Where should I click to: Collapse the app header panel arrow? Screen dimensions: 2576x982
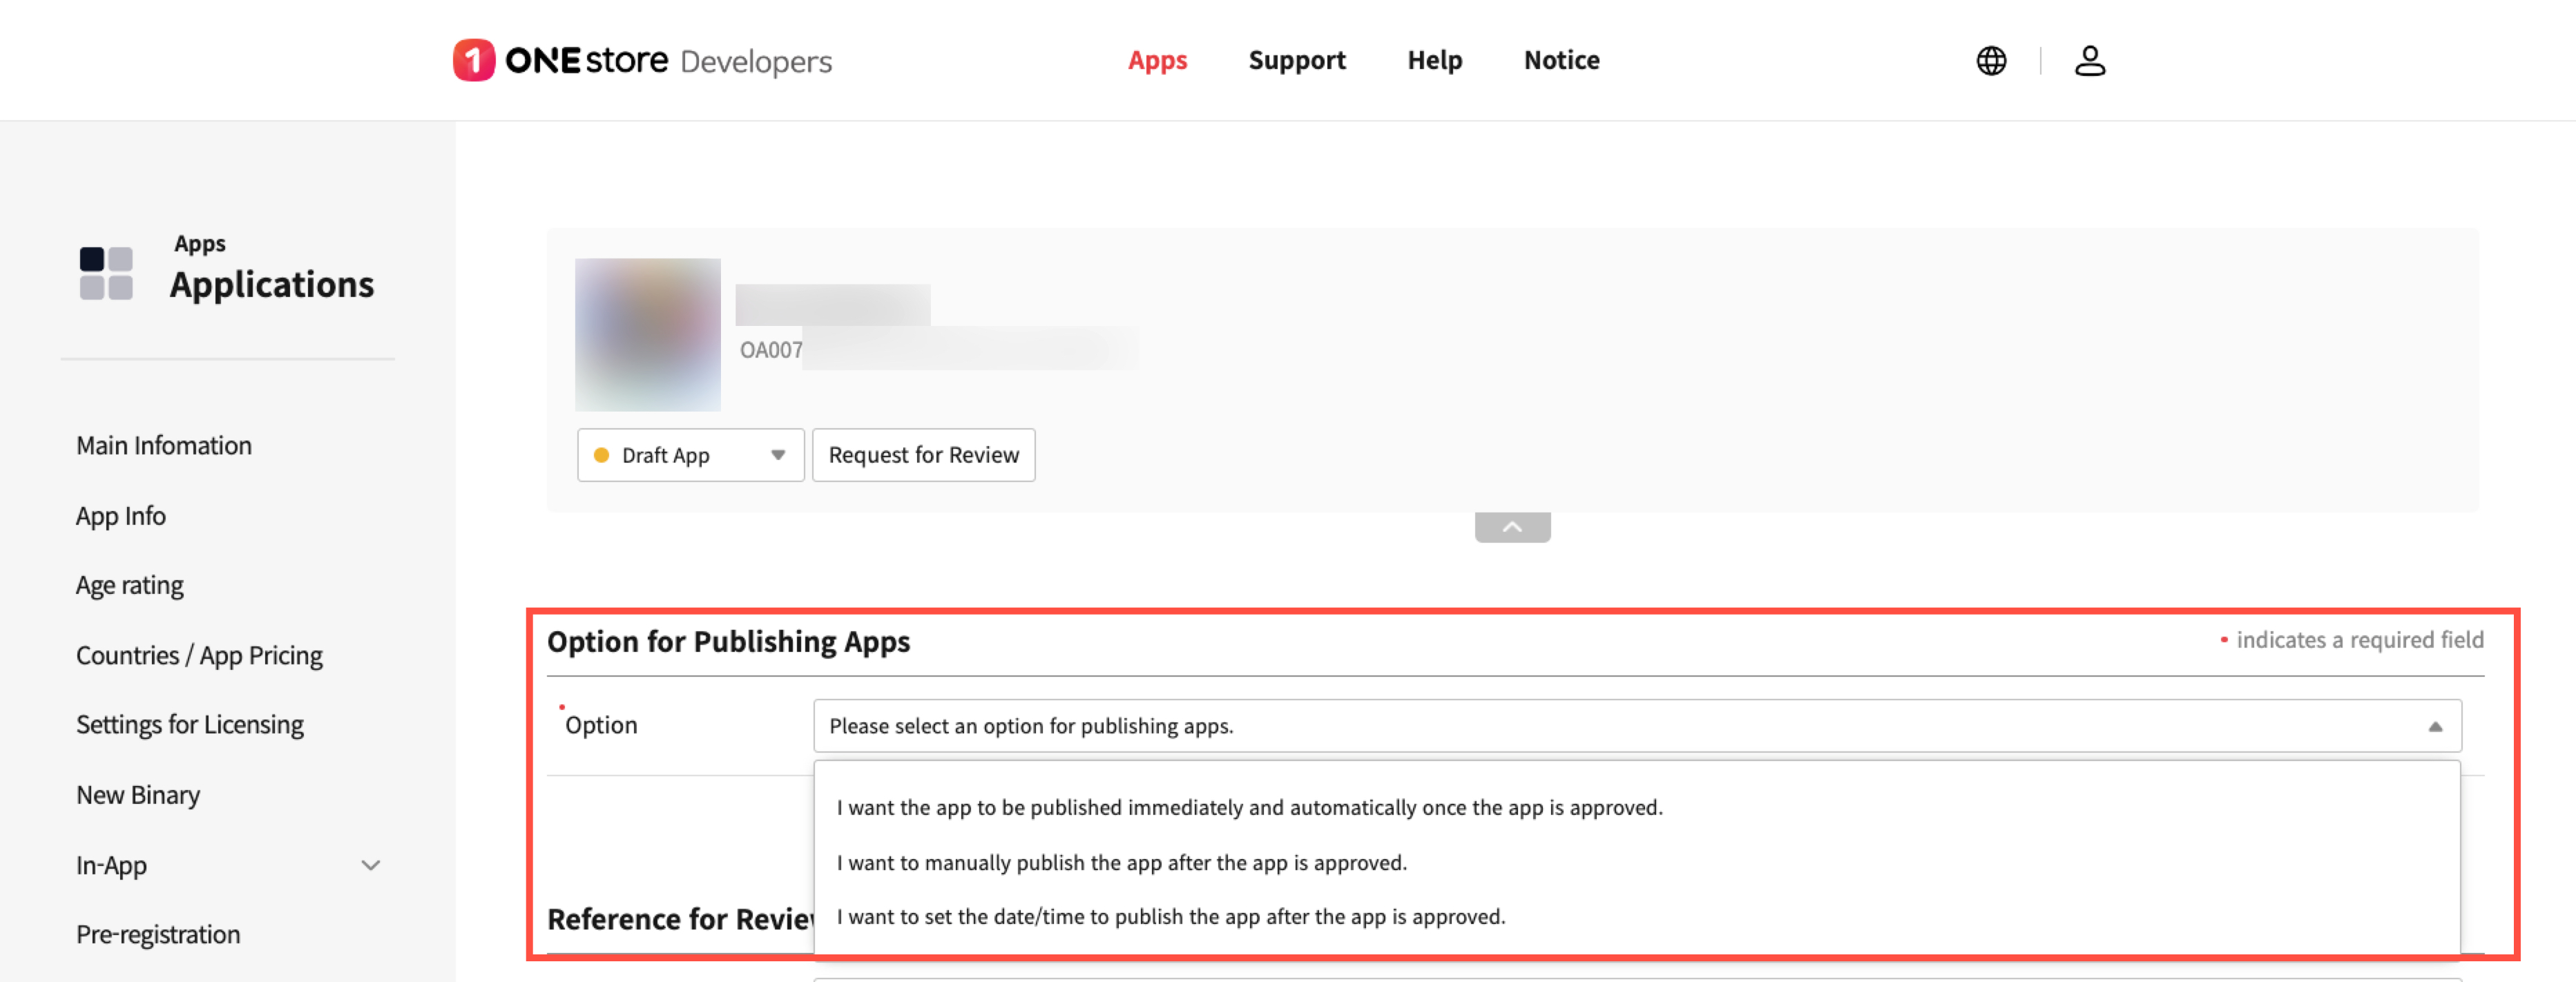1512,527
